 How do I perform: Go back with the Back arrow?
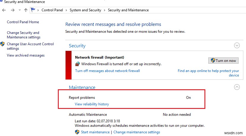(4, 10)
